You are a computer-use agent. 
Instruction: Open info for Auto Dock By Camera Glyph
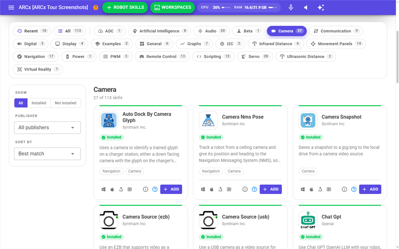(146, 189)
